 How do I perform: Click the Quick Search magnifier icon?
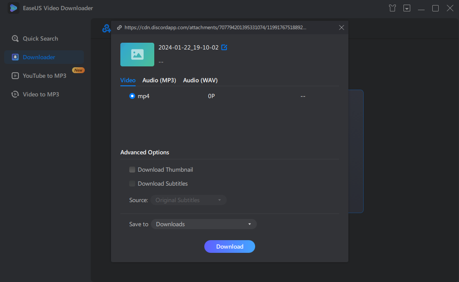click(x=15, y=38)
